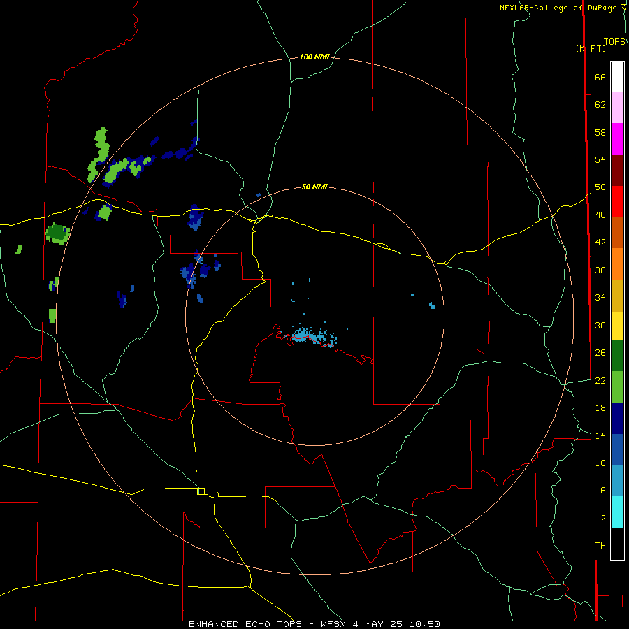
Task: Click the '50' legend value
Action: click(600, 187)
